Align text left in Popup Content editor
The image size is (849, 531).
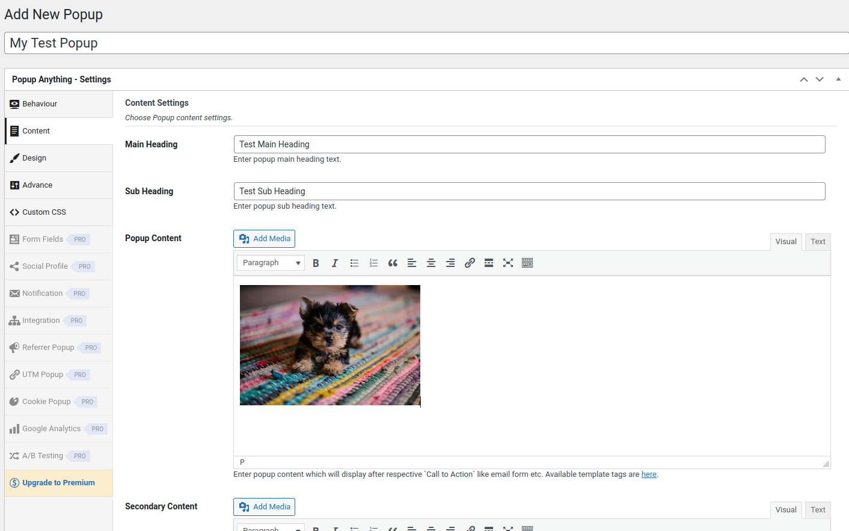click(412, 263)
